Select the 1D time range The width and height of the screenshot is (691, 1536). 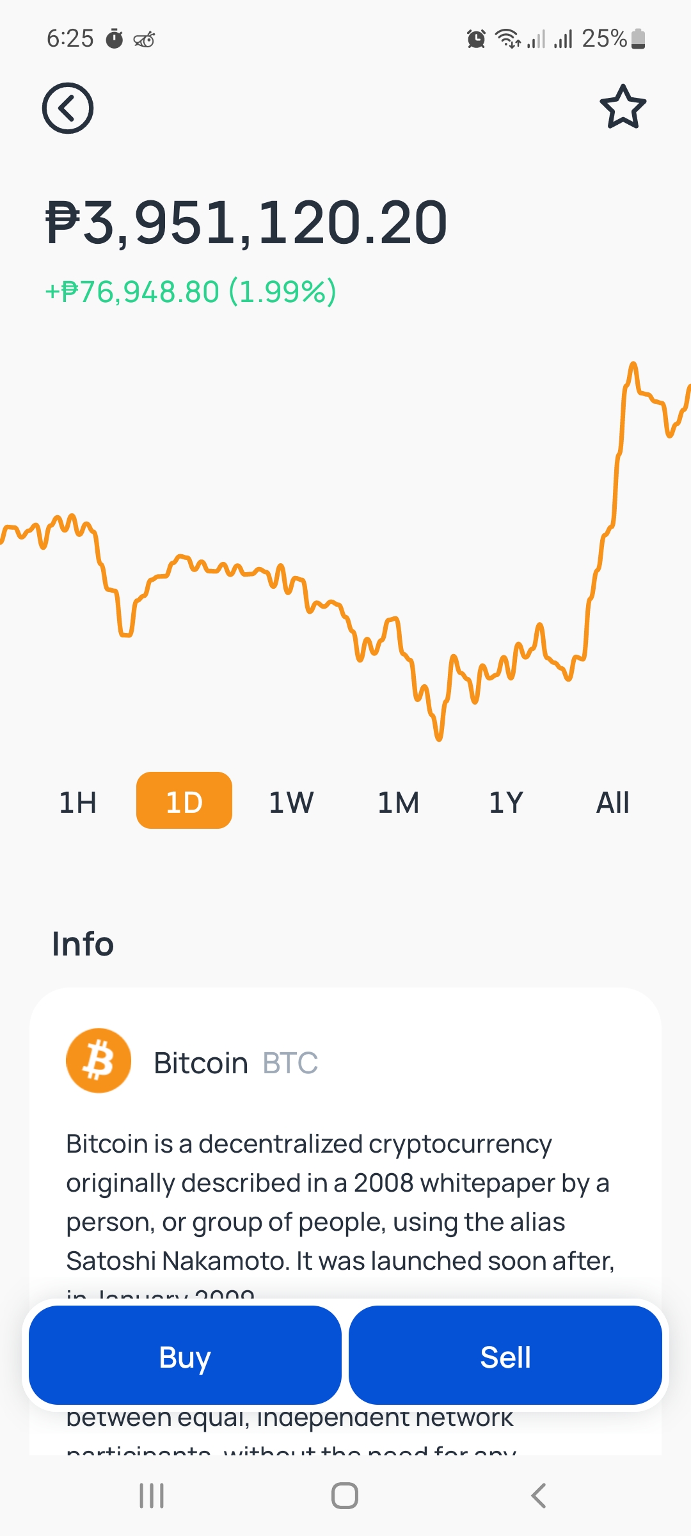pos(184,801)
